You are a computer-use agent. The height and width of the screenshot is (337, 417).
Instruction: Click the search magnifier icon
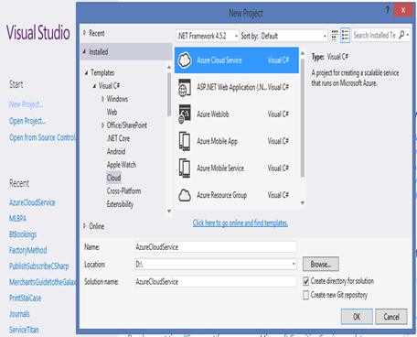(x=401, y=35)
